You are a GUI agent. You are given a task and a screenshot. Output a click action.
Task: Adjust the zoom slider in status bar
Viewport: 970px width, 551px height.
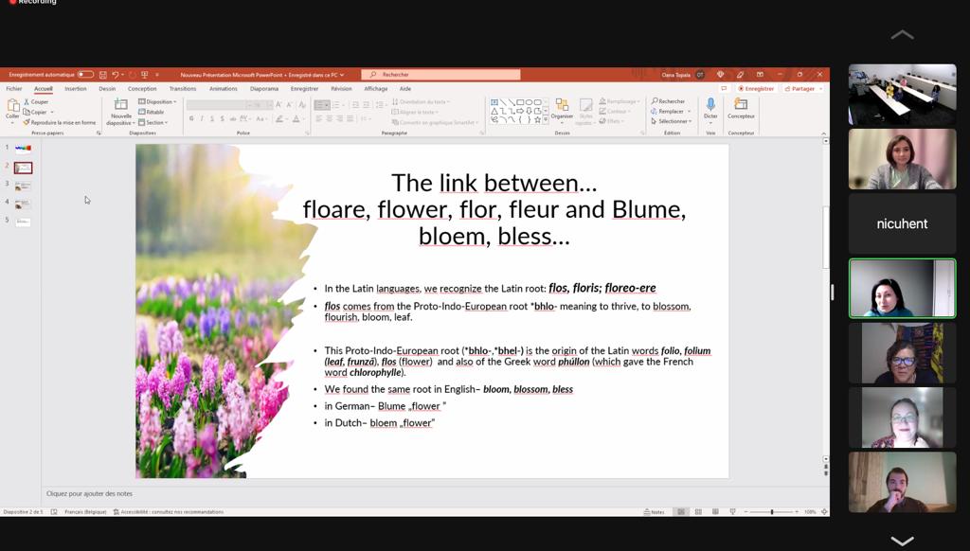click(x=772, y=512)
